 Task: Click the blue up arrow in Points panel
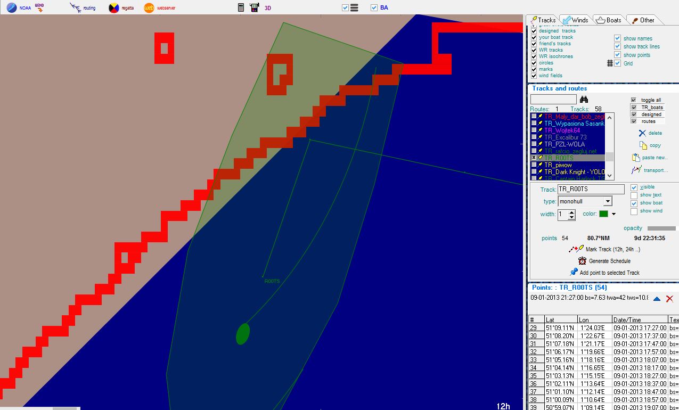657,299
